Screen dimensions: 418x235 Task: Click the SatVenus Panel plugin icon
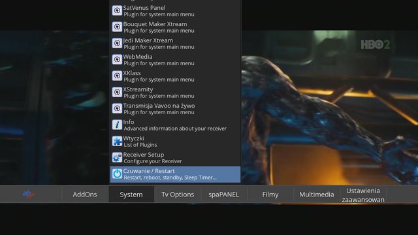pos(117,10)
